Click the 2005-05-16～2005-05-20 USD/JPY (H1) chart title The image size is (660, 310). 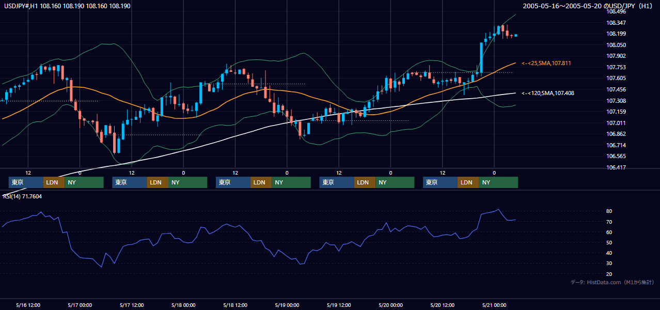click(x=588, y=6)
